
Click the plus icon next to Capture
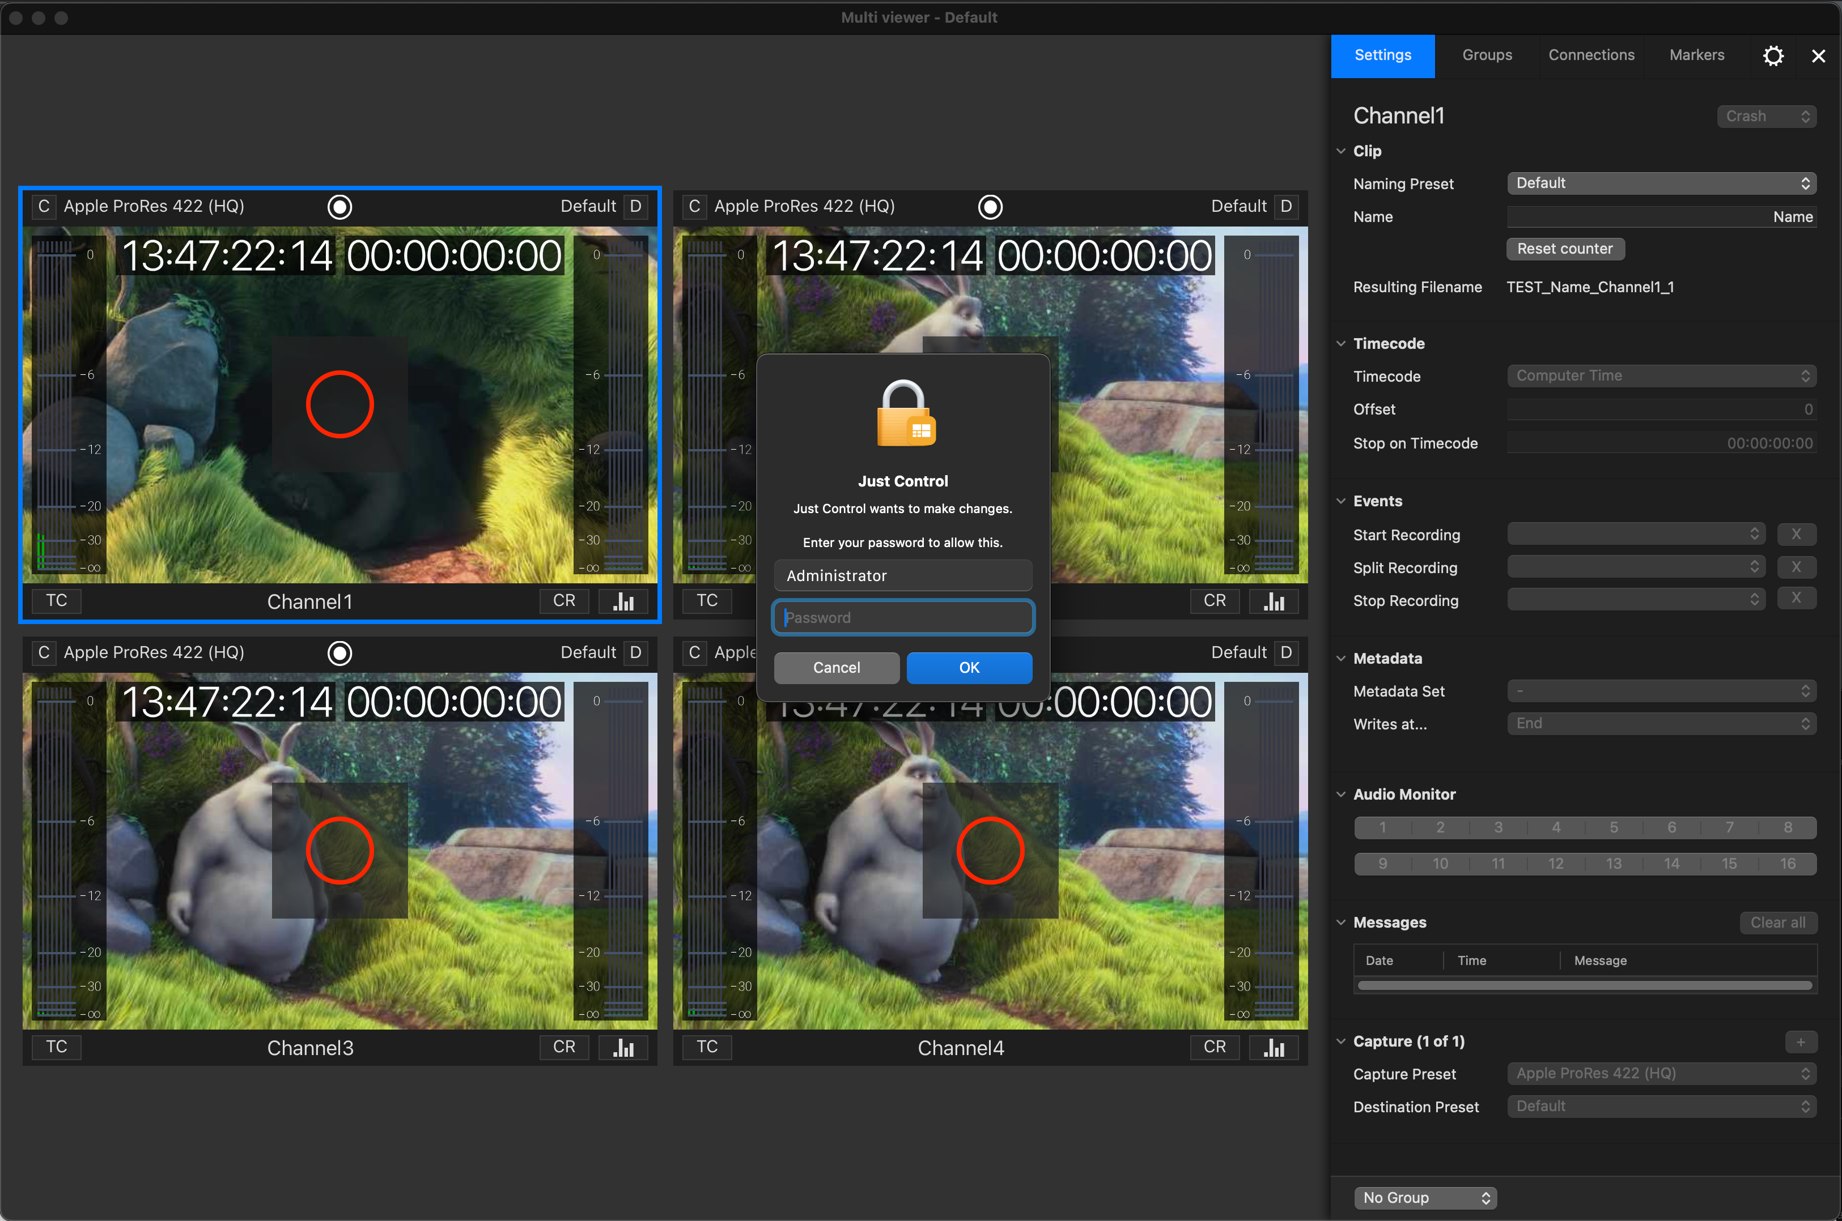1801,1042
